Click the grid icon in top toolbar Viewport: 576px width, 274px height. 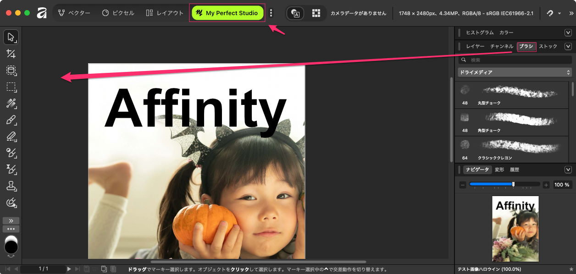pyautogui.click(x=316, y=13)
